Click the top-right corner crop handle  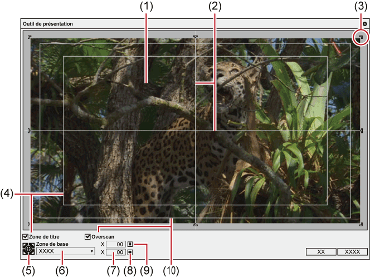[x=361, y=37]
